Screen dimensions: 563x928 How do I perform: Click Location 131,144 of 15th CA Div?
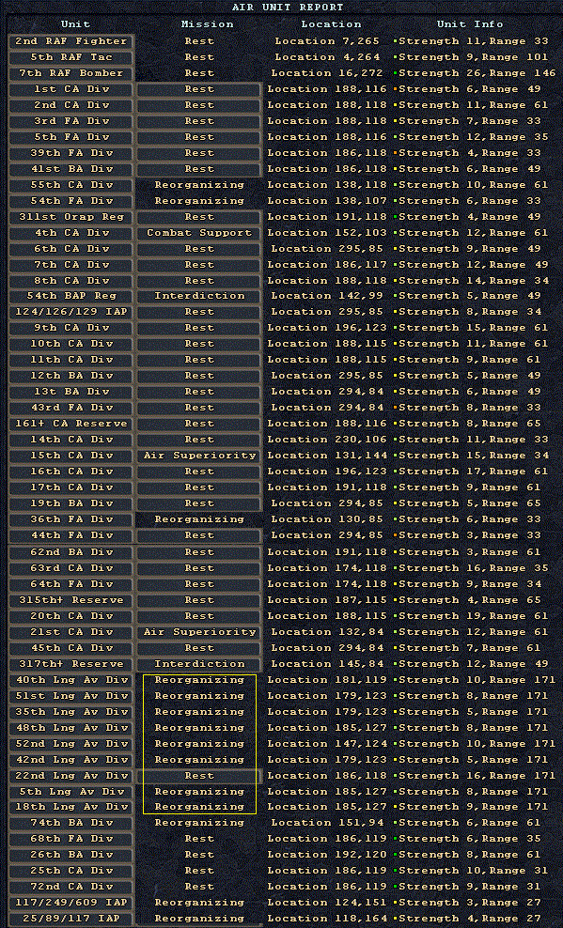coord(327,456)
